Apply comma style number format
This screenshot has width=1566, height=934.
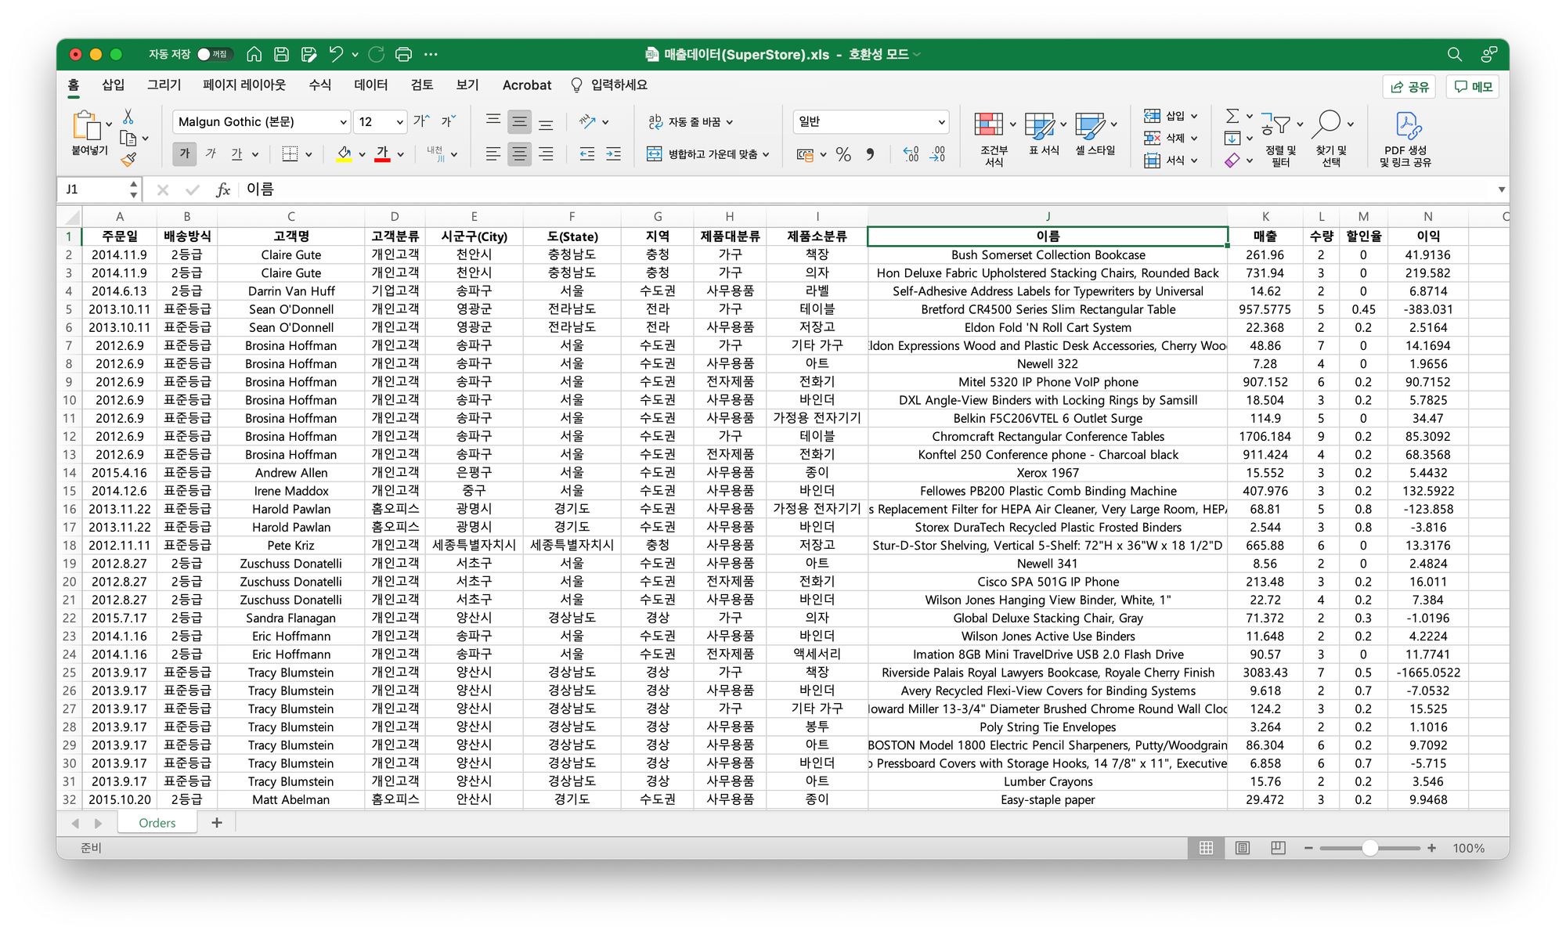click(870, 154)
